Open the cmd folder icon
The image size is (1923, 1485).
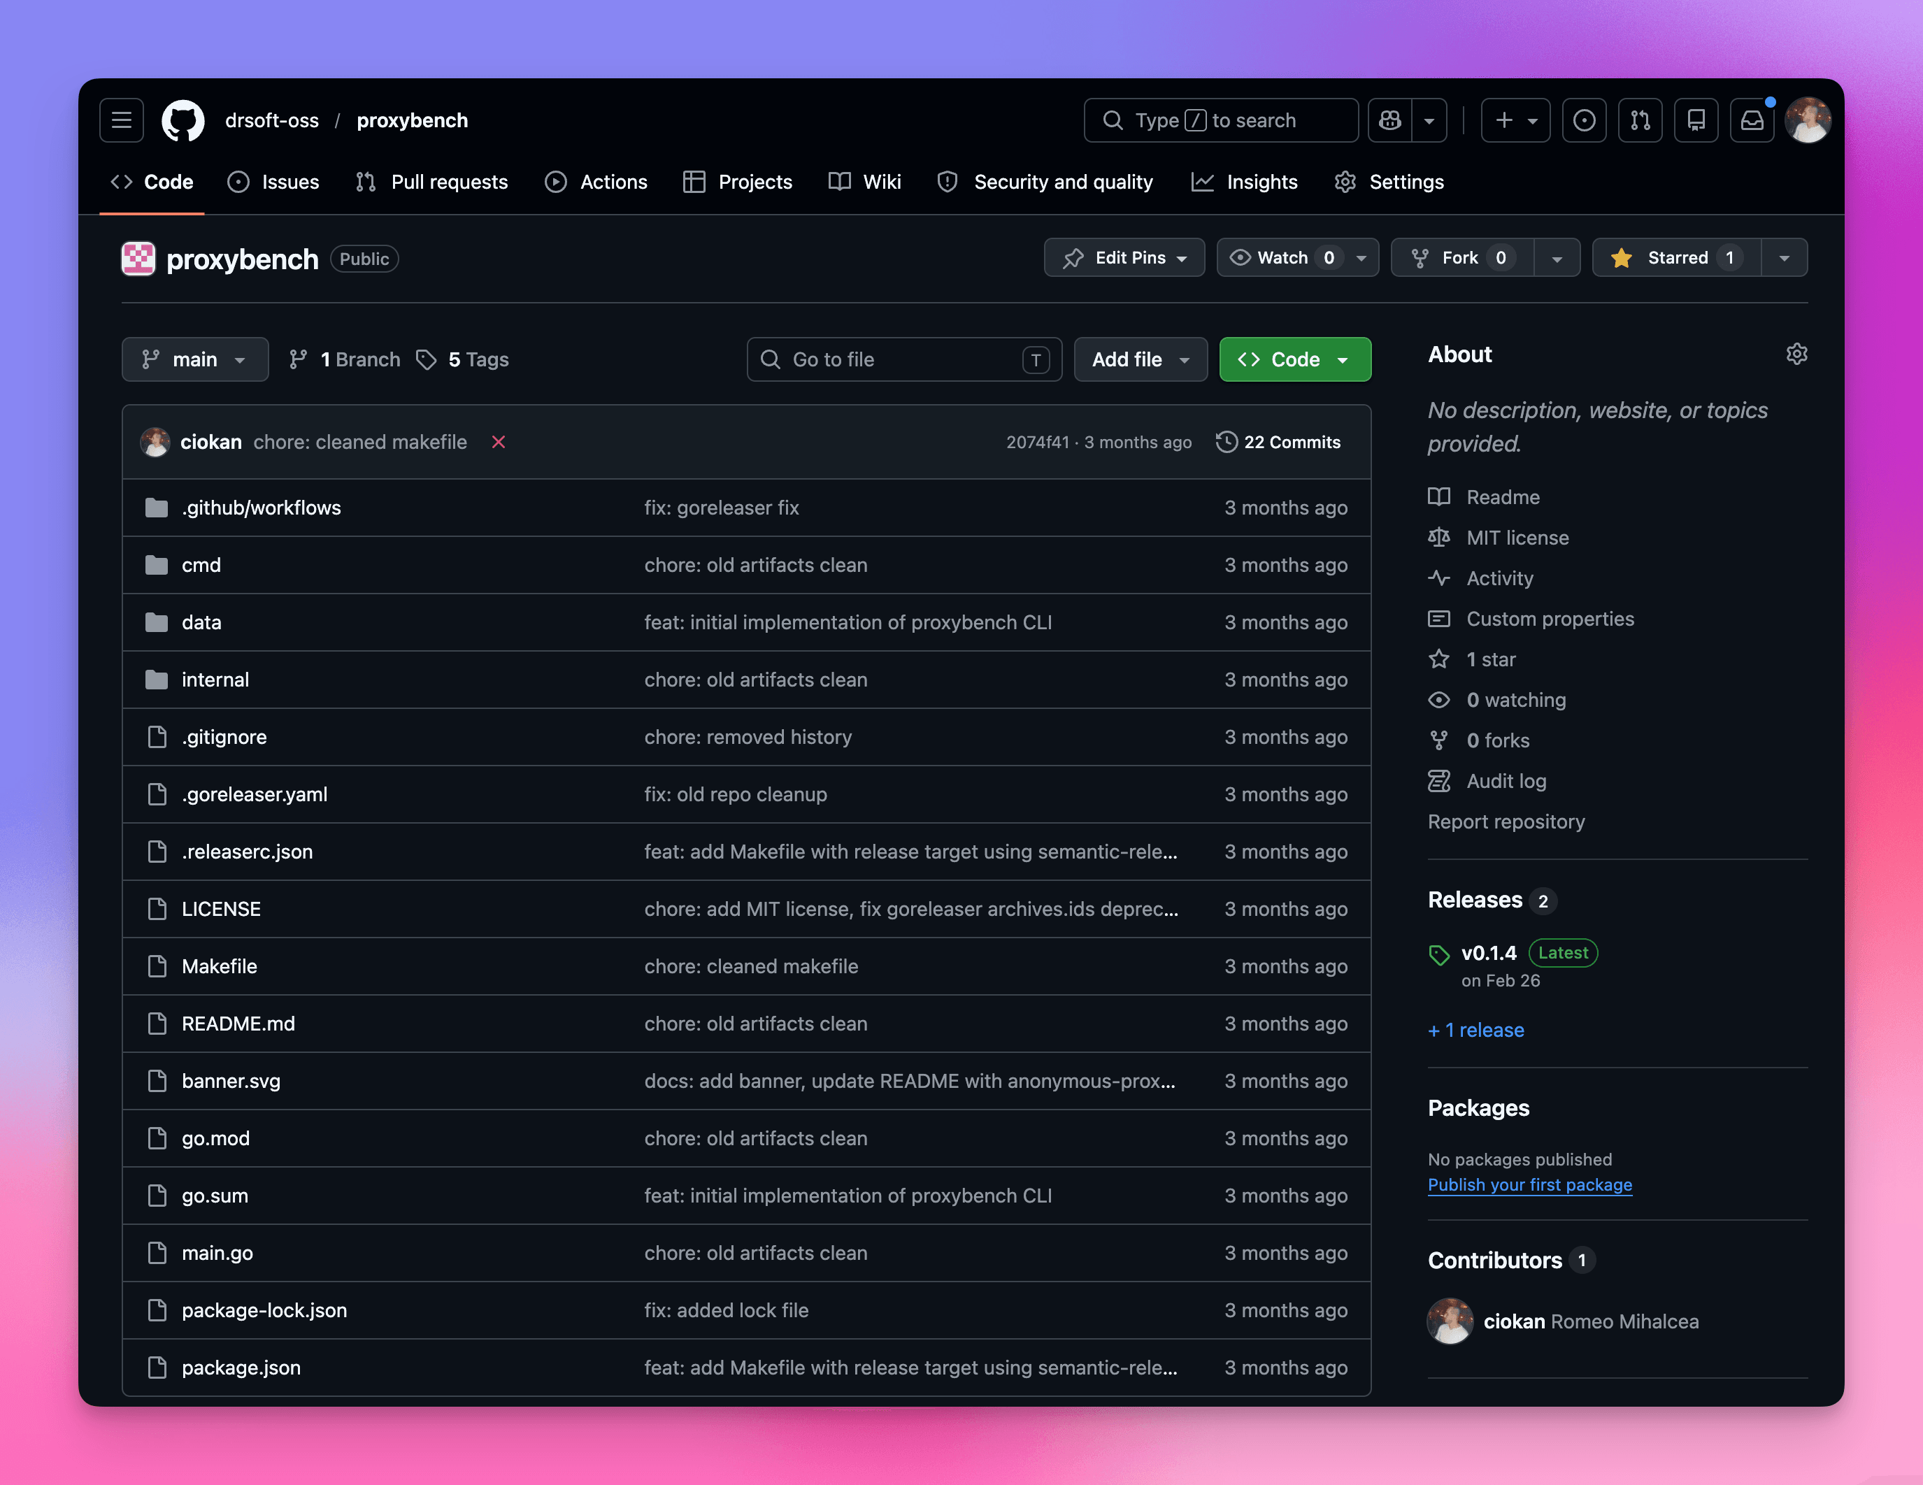157,565
